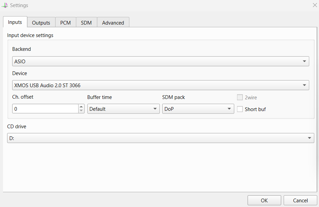Decrease Ch. offset with the down arrow
The width and height of the screenshot is (319, 207).
pos(81,111)
